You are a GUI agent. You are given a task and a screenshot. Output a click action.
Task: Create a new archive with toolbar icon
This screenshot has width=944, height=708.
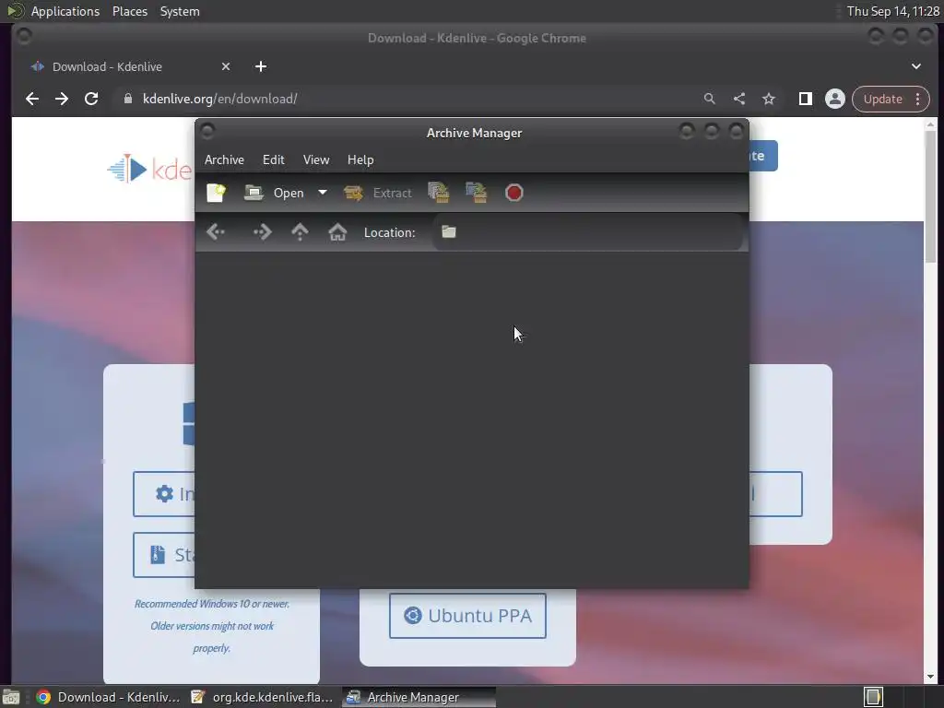point(216,193)
